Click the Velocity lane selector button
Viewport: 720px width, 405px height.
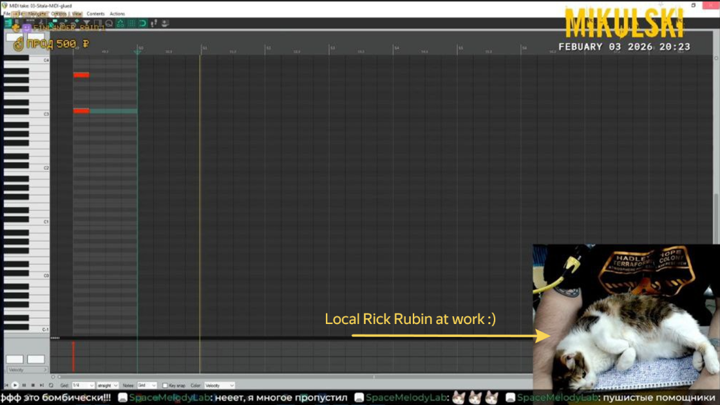point(27,370)
